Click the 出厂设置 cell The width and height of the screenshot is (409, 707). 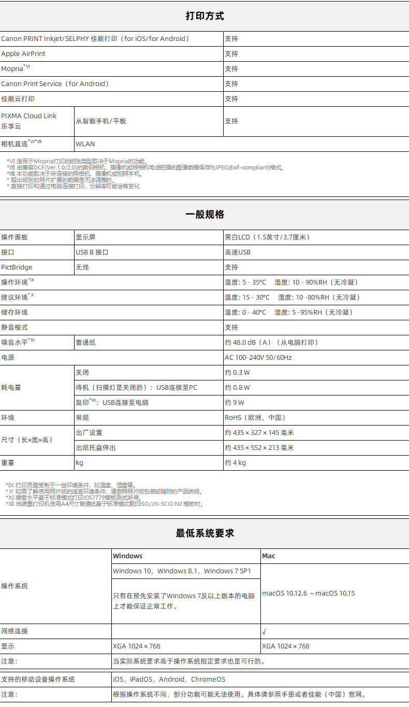click(x=89, y=432)
